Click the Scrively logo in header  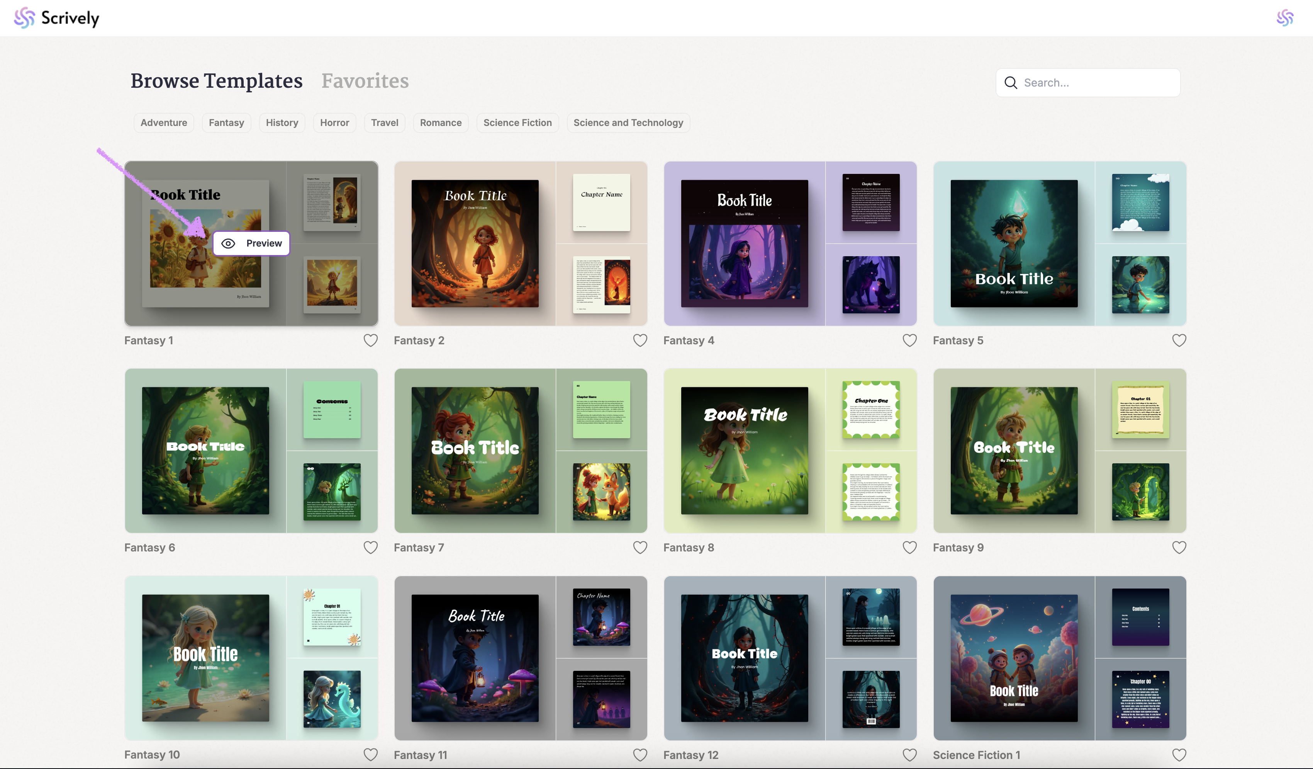point(56,18)
